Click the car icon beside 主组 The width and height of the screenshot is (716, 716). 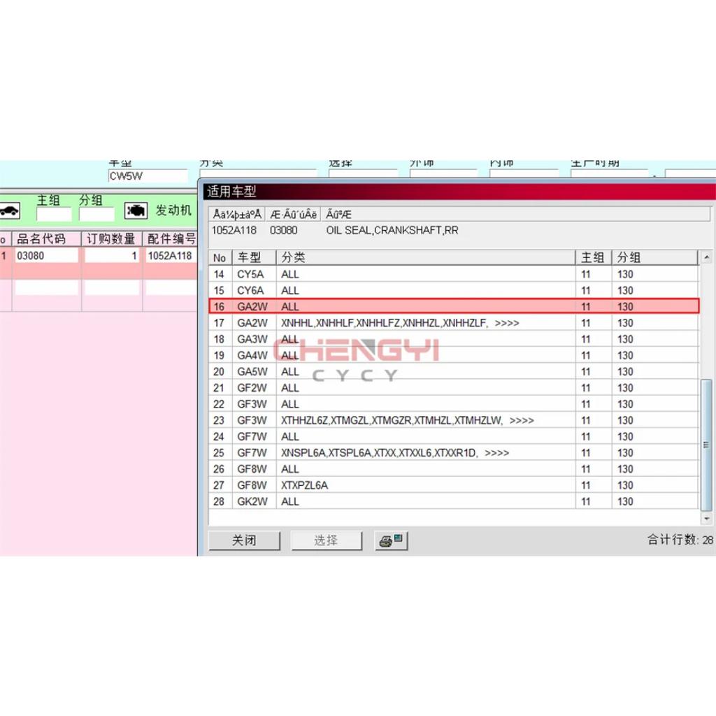coord(10,210)
